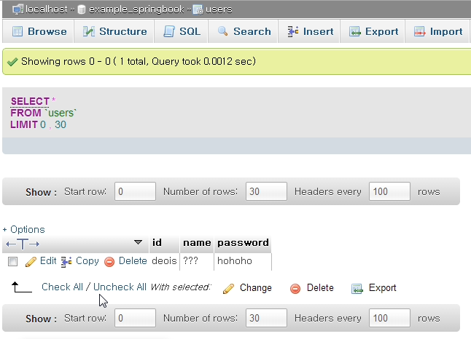Click the Import tab's icon

point(420,31)
